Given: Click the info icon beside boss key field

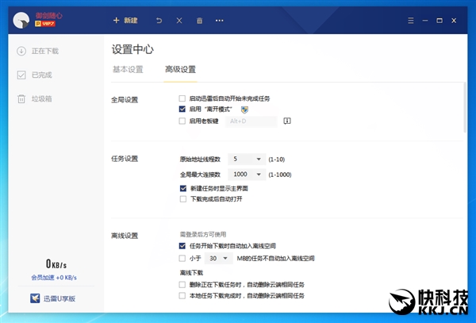Looking at the screenshot, I should [287, 121].
